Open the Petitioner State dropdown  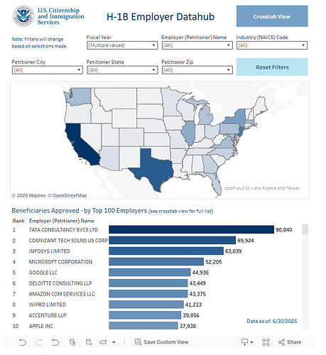122,70
